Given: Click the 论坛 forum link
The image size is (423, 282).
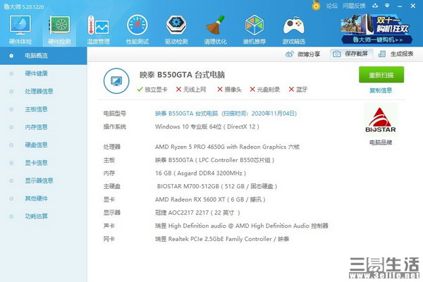Looking at the screenshot, I should (x=331, y=6).
